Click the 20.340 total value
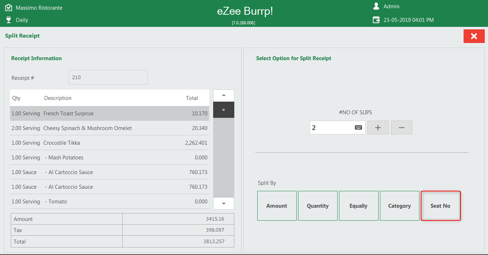Screen dimensions: 488x255 point(200,128)
